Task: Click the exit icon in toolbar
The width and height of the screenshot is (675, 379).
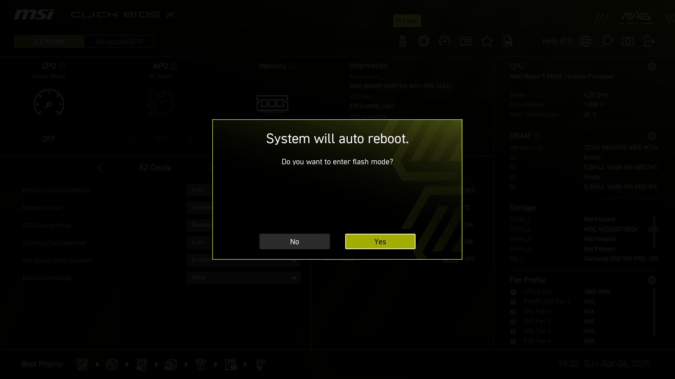Action: tap(649, 41)
